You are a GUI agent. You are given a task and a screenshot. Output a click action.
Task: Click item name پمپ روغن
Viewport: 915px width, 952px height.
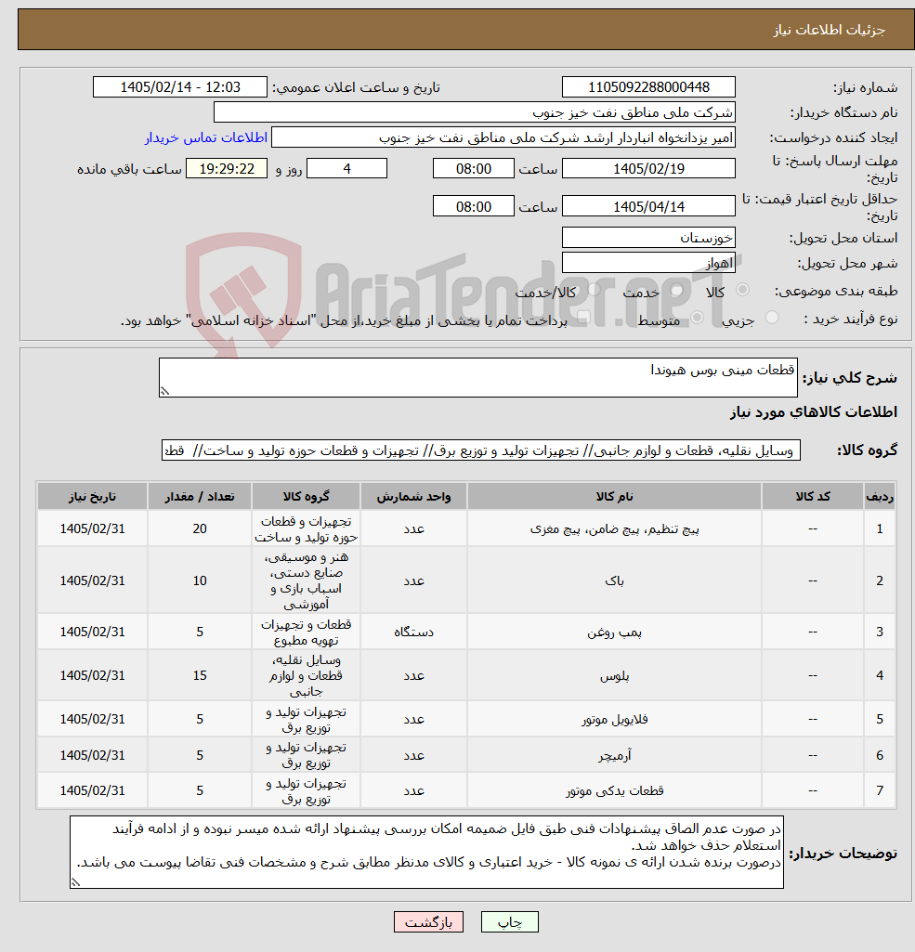tap(614, 632)
